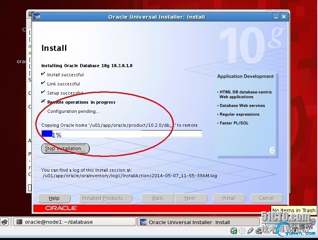Click the 1% copy progress bar

(122, 134)
